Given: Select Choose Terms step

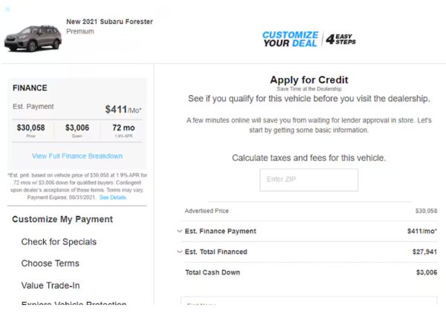Looking at the screenshot, I should (x=51, y=263).
